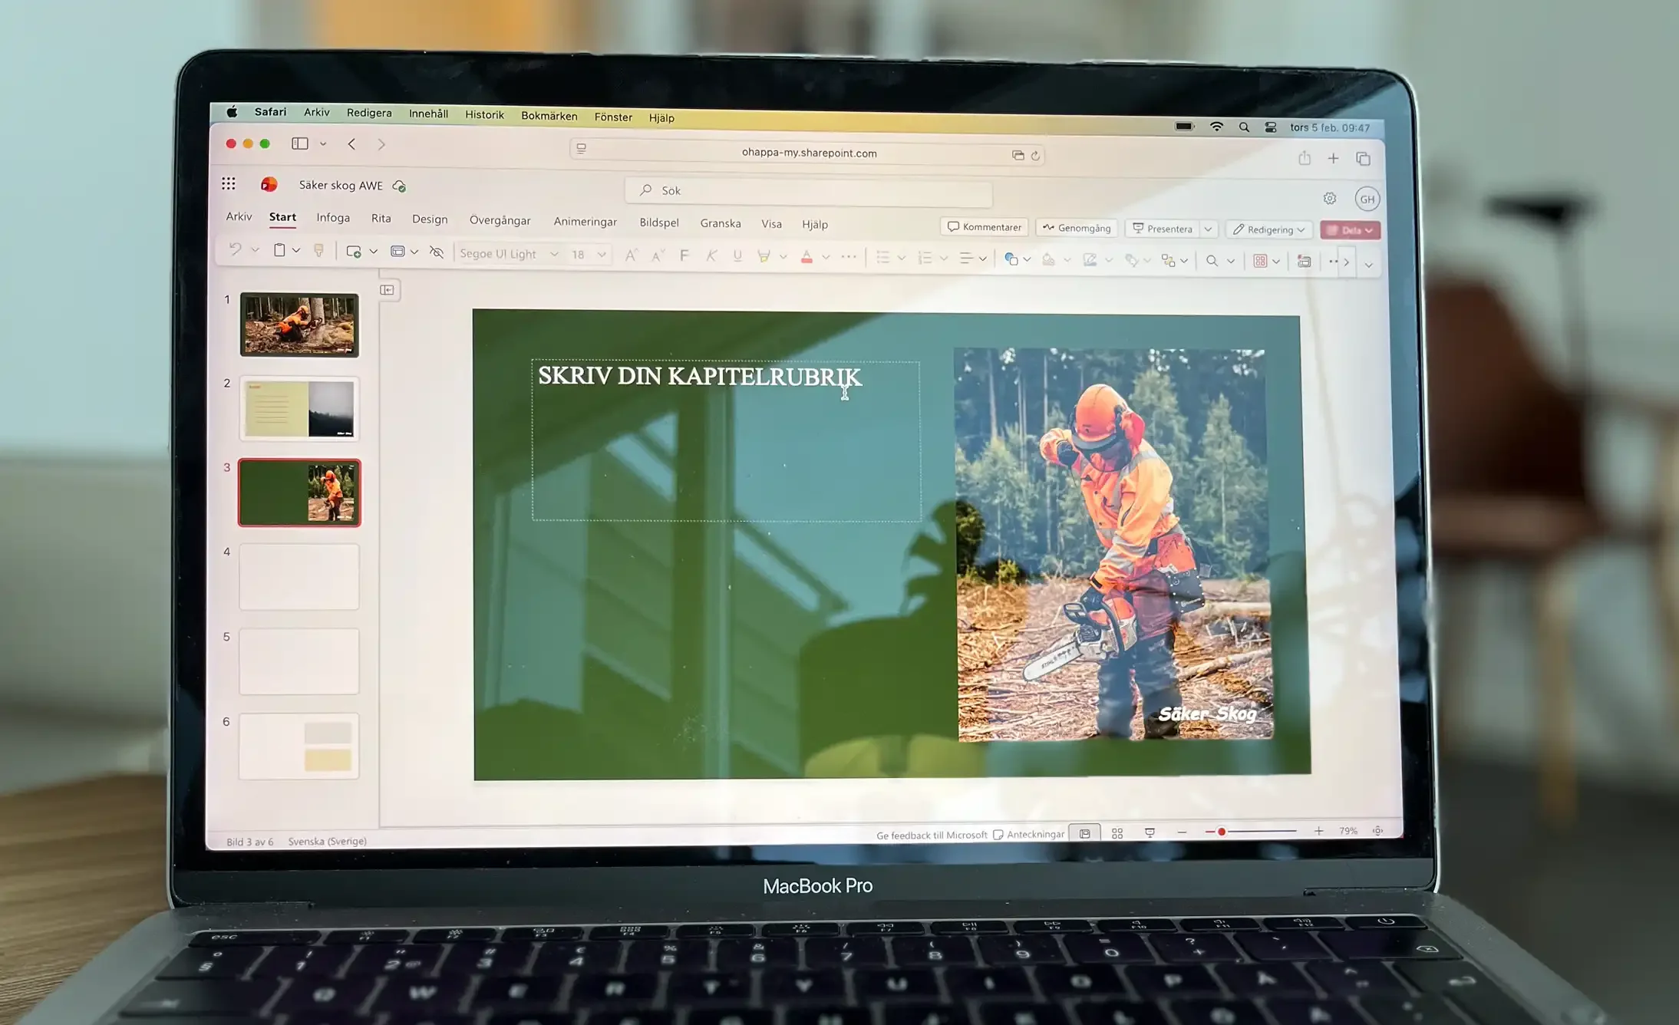Screen dimensions: 1679x1025
Task: Switch to Slide Sorter grid view
Action: click(1117, 833)
